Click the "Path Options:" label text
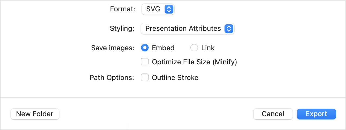Screen dimensions: 346x130 [x=112, y=78]
